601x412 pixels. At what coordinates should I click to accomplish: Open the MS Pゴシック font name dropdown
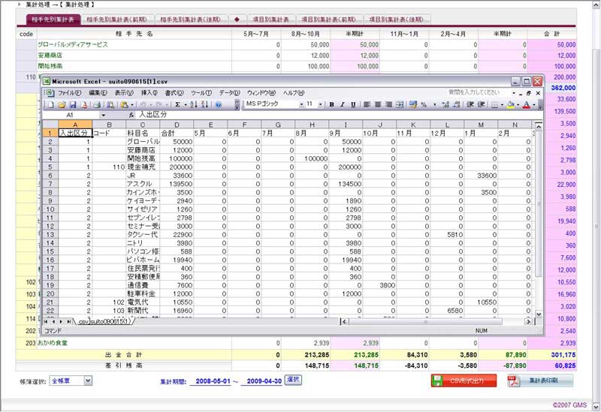click(300, 104)
